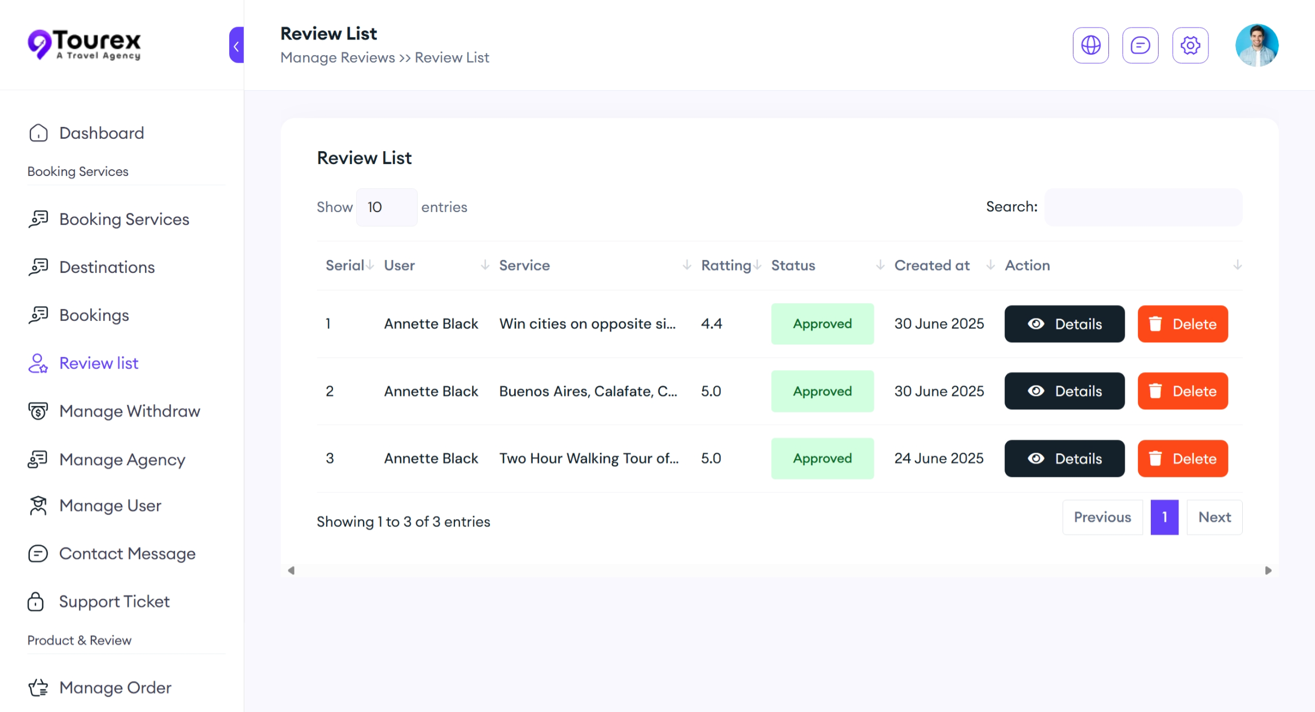This screenshot has height=712, width=1315.
Task: Click the Manage User person icon
Action: (38, 506)
